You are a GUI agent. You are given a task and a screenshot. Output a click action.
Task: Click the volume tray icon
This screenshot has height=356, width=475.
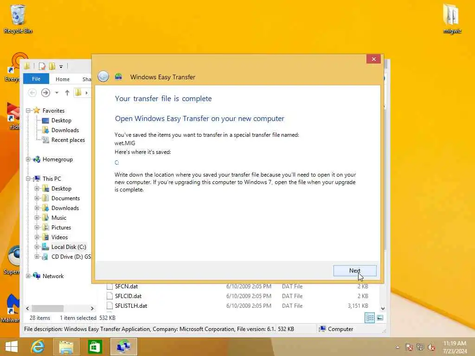click(431, 347)
